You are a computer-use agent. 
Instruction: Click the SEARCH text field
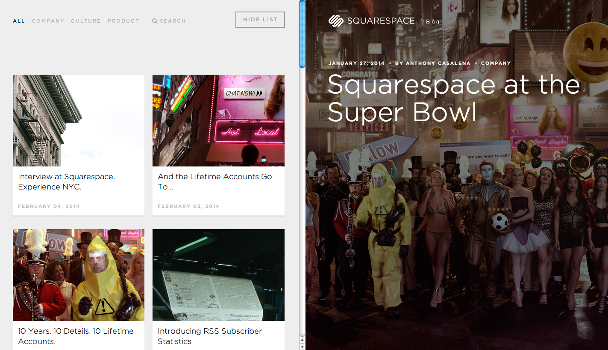(x=173, y=21)
